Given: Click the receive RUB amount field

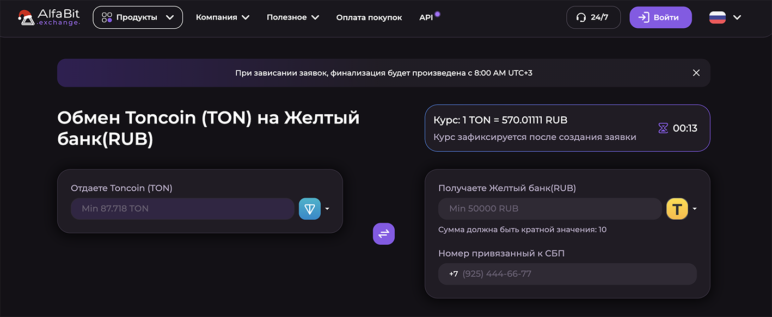Looking at the screenshot, I should 550,209.
